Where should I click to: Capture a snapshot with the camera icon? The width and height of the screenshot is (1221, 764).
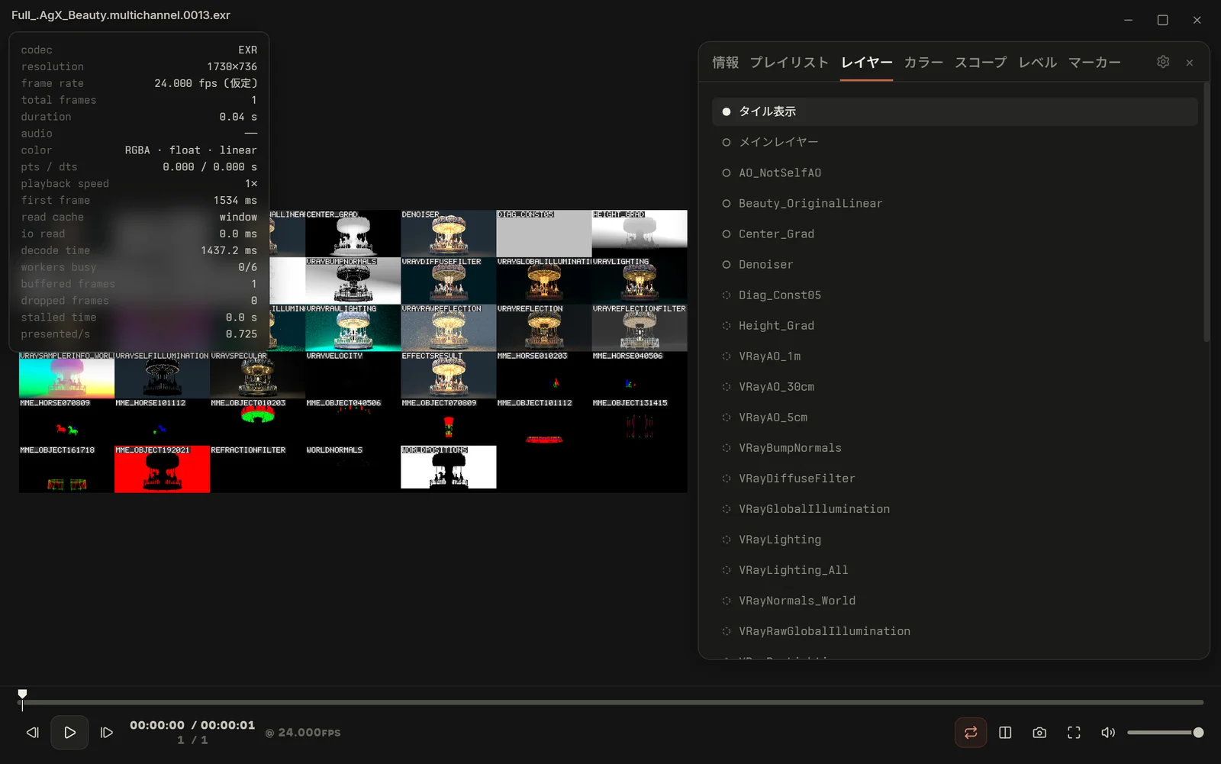point(1039,733)
